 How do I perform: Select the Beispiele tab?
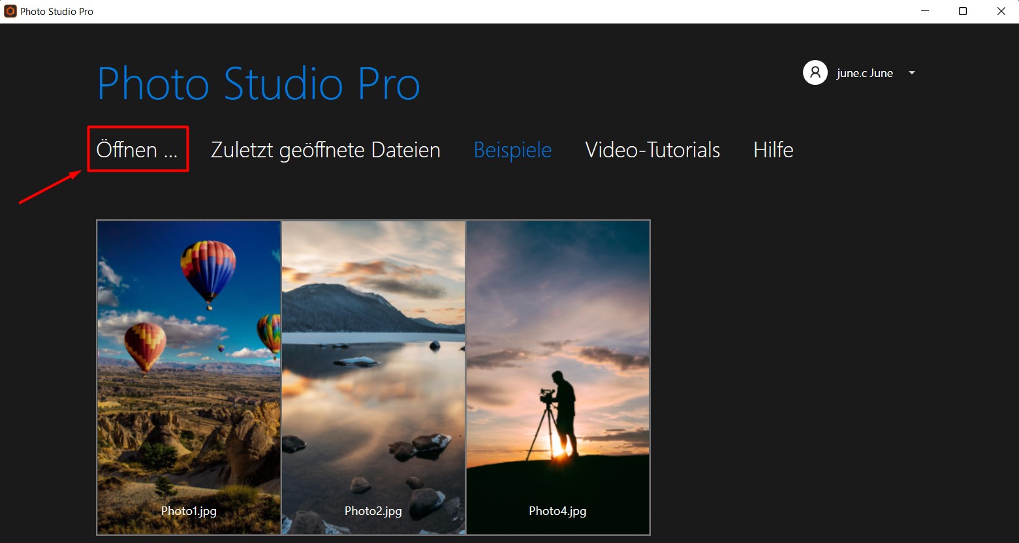512,149
